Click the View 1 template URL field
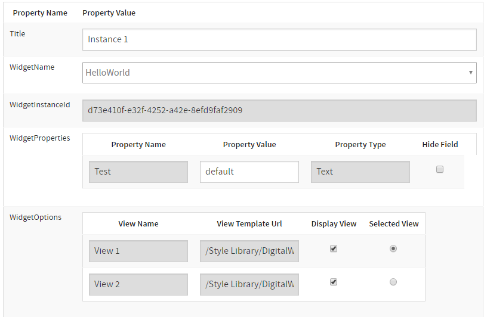484x317 pixels. pyautogui.click(x=249, y=251)
